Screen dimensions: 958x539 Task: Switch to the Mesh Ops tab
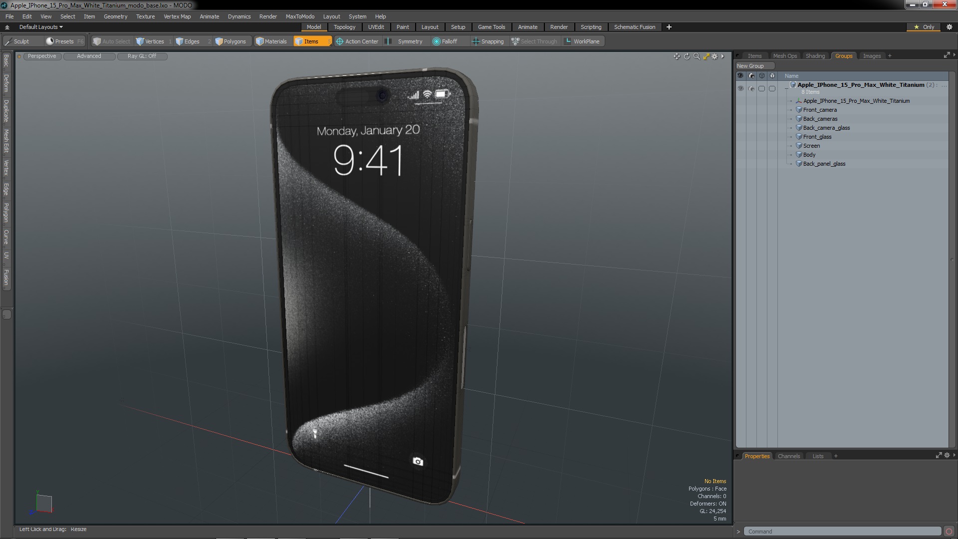(x=785, y=56)
